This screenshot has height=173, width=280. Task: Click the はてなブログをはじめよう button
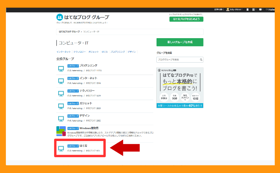186,19
